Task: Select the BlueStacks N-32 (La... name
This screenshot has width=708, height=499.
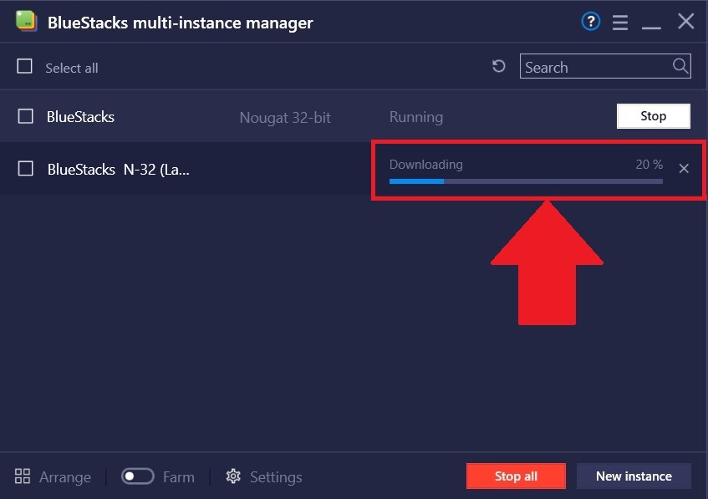Action: pos(119,170)
